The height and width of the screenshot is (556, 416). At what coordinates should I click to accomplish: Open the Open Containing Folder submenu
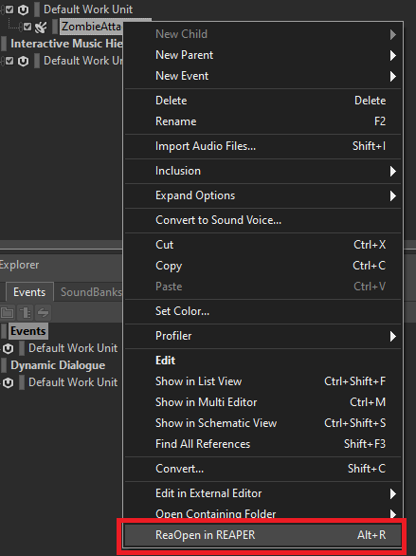[x=262, y=513]
